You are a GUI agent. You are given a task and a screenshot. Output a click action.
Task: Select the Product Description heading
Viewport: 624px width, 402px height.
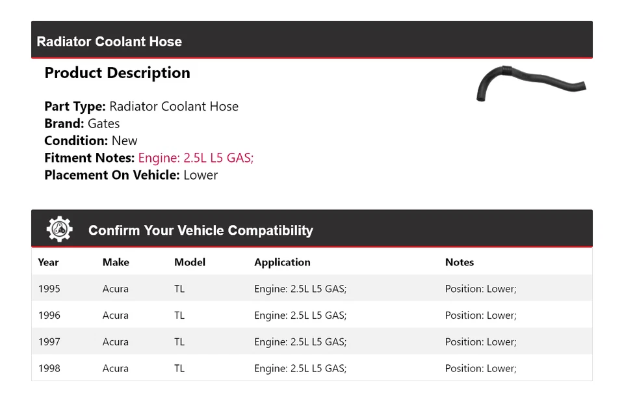click(x=117, y=73)
